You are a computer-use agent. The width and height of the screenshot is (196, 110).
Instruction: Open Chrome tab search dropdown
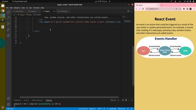click(x=184, y=5)
